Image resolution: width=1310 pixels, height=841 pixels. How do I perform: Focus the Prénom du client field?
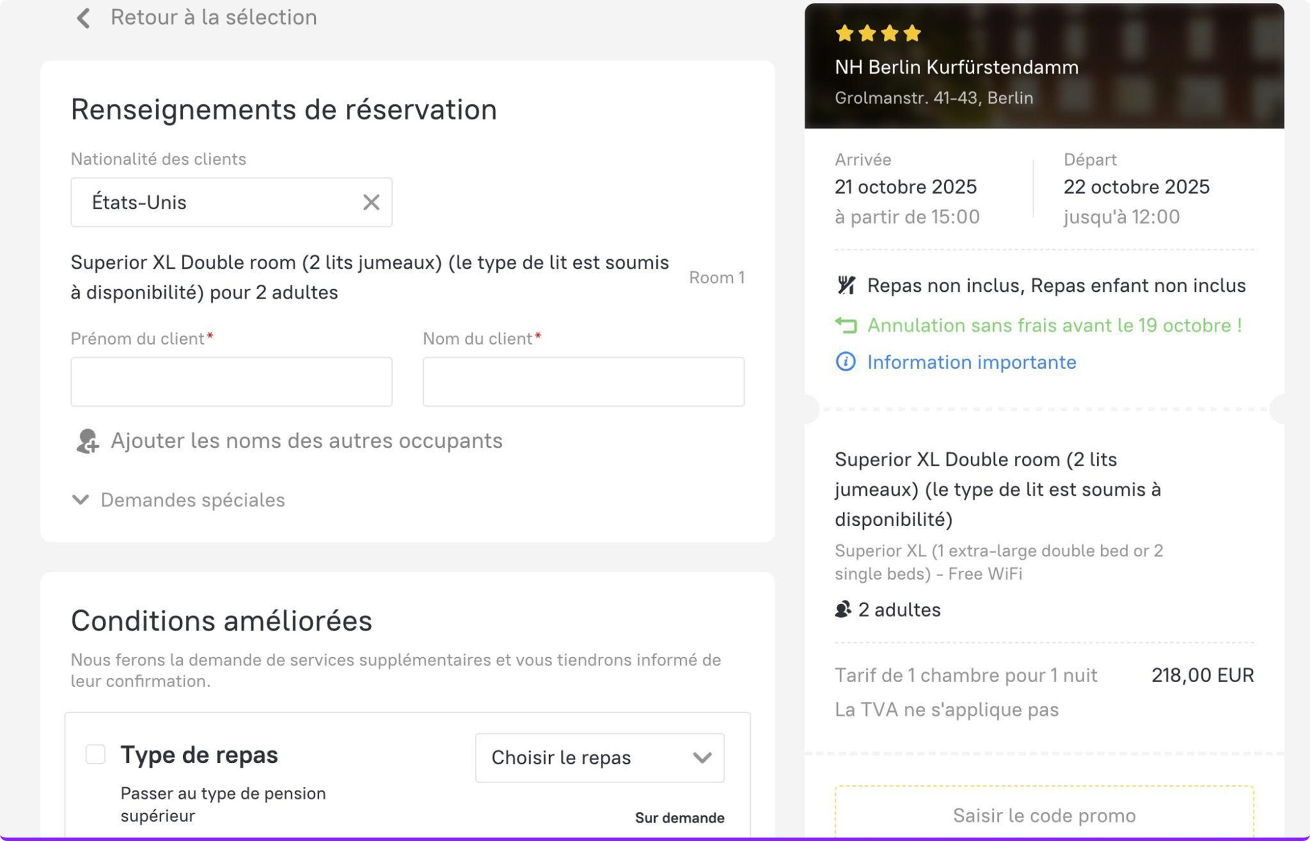pos(231,382)
